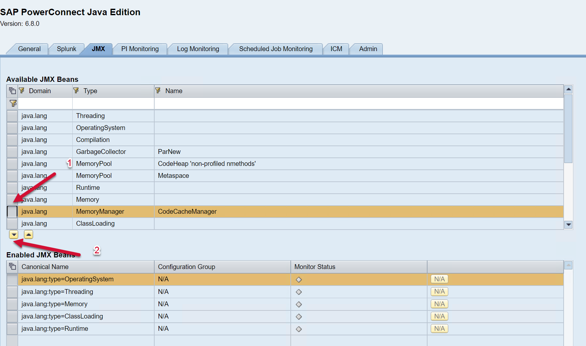Screen dimensions: 586x346
Task: Click N/A button for OperatingSystem row
Action: pyautogui.click(x=439, y=279)
